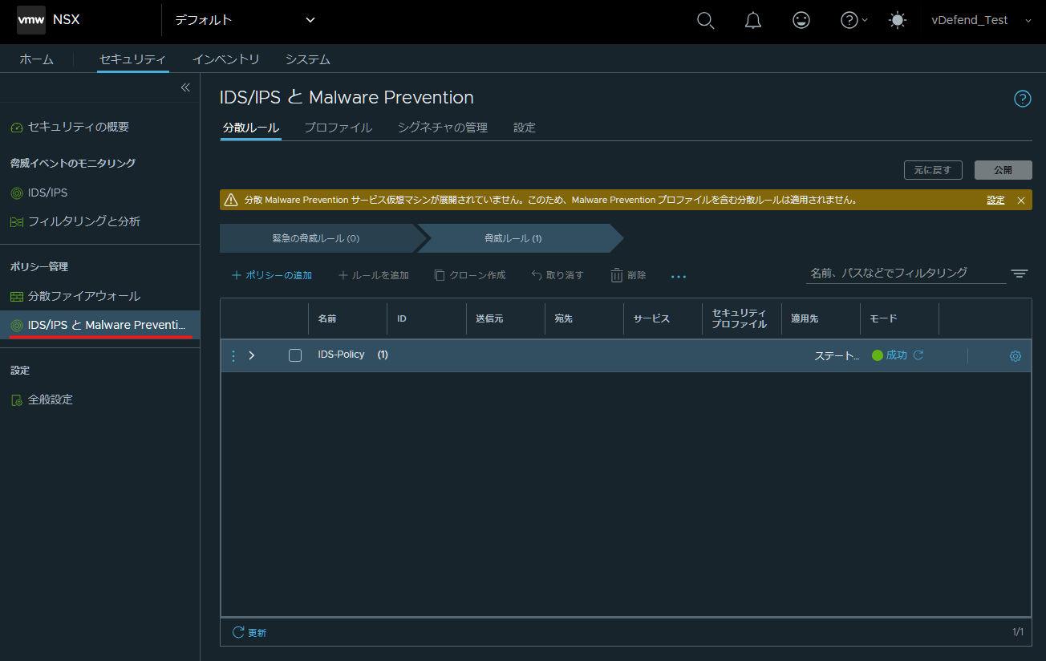Image resolution: width=1046 pixels, height=661 pixels.
Task: Click the 成功 status text
Action: [x=896, y=355]
